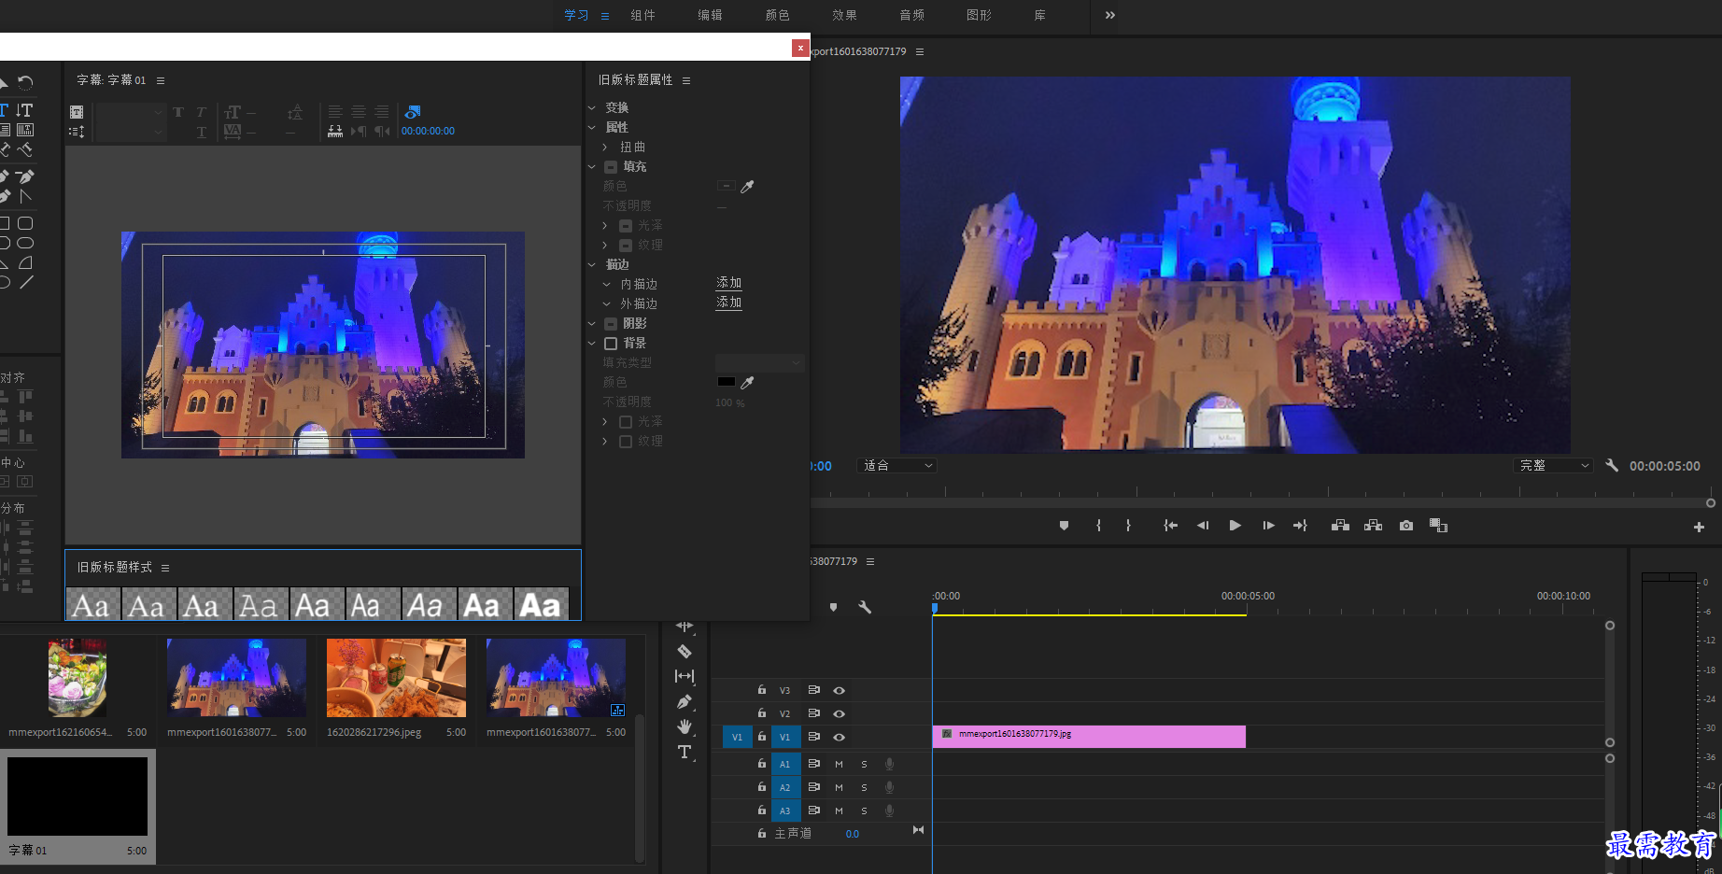Toggle the shadow checkbox in title properties
This screenshot has height=874, width=1722.
[x=611, y=324]
